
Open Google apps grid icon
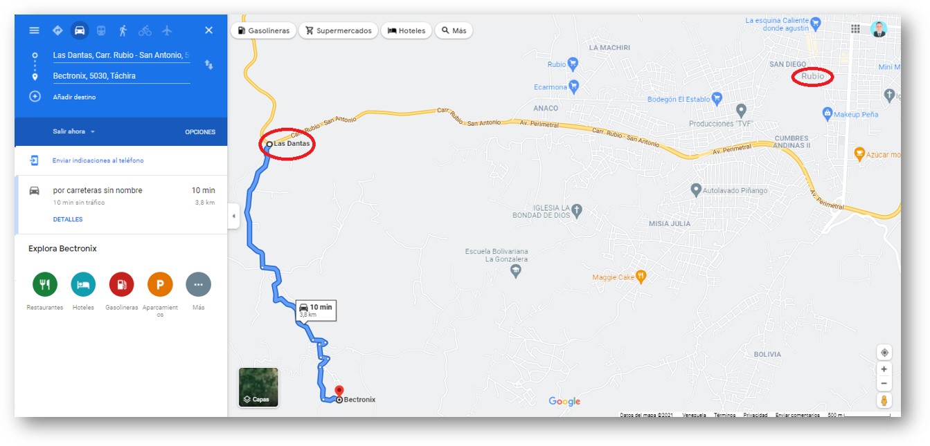[x=856, y=29]
